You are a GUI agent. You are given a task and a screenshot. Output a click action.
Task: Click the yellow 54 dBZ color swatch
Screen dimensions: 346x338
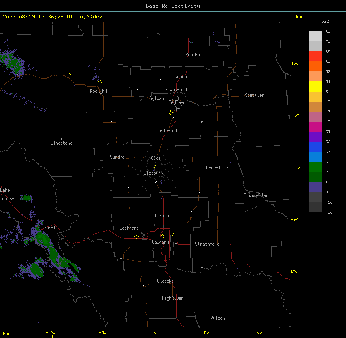point(315,86)
